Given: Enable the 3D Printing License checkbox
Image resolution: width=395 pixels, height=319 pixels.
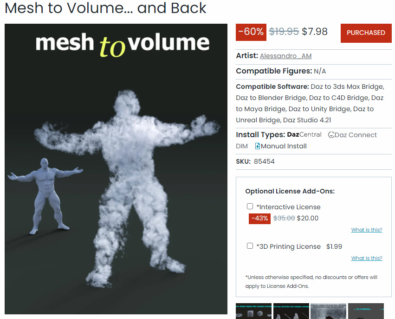Looking at the screenshot, I should 250,246.
